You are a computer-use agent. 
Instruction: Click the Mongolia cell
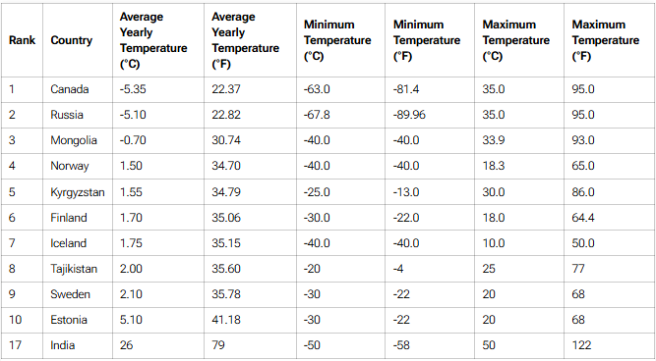coord(74,140)
